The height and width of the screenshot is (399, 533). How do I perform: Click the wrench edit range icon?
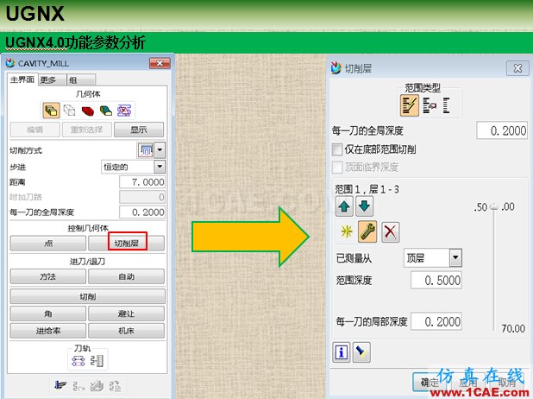pyautogui.click(x=367, y=231)
